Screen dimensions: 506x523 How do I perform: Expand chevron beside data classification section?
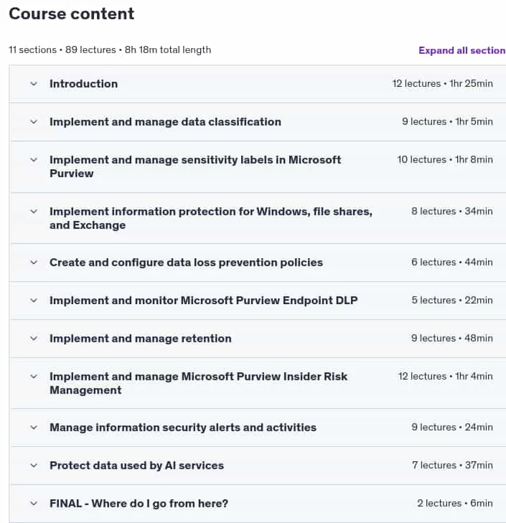(34, 122)
